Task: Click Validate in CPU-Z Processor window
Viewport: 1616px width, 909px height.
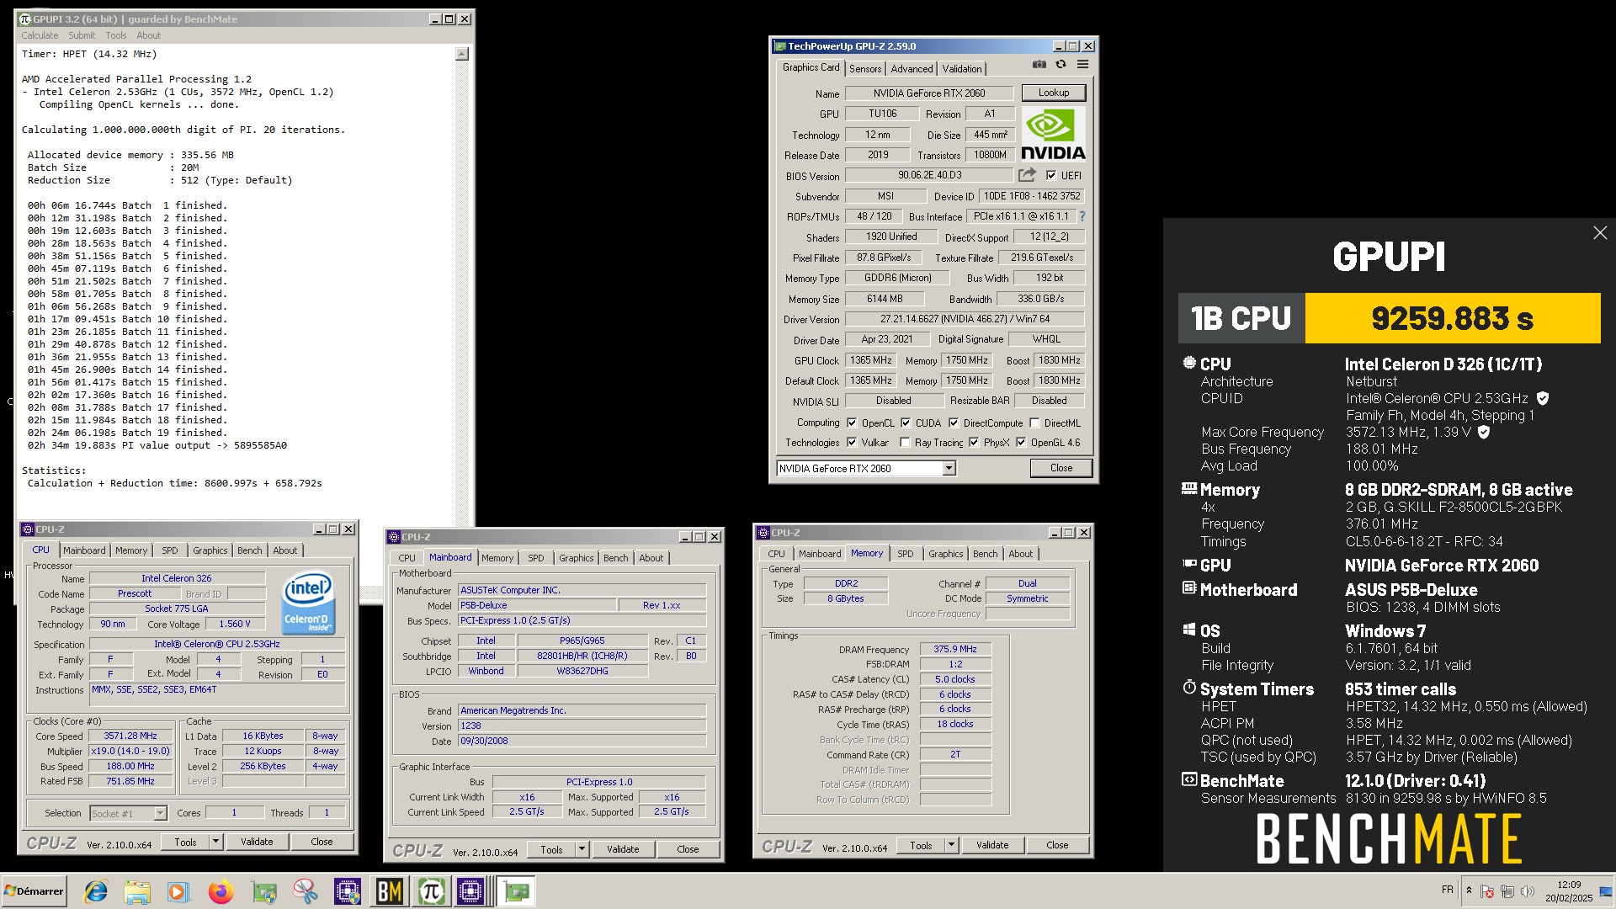Action: coord(257,842)
